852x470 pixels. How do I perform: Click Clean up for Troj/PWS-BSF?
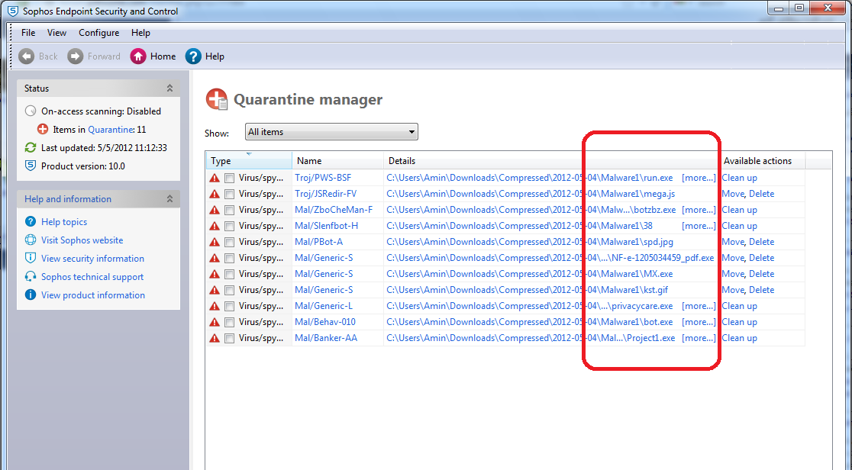pyautogui.click(x=740, y=178)
